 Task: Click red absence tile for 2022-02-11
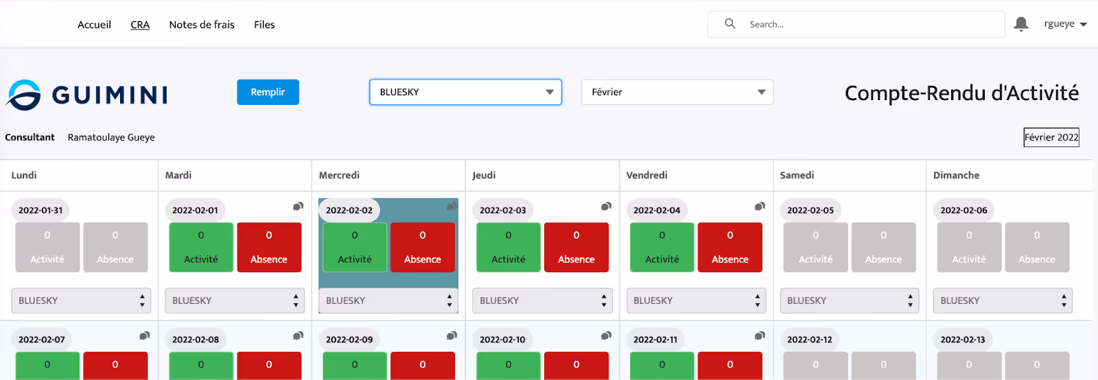(x=730, y=366)
